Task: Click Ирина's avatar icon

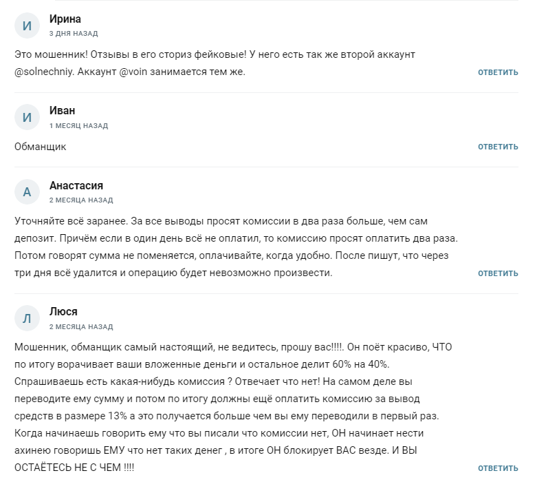Action: pyautogui.click(x=27, y=25)
